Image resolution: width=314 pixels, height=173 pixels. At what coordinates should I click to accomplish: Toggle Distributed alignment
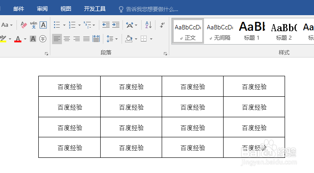96,39
